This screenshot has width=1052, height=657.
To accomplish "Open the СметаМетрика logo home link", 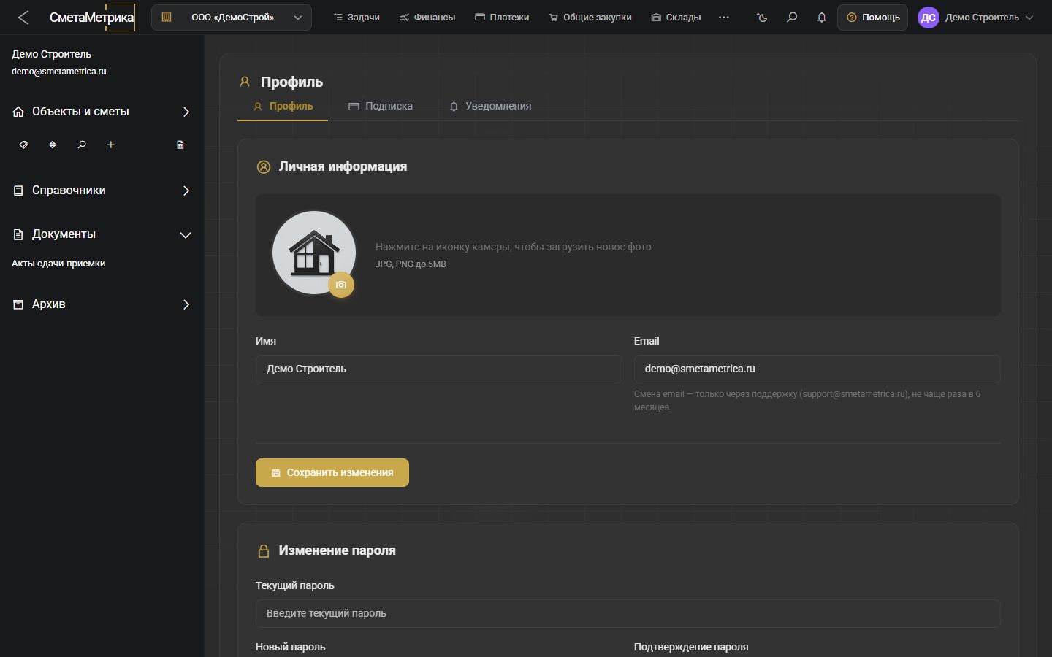I will coord(92,18).
